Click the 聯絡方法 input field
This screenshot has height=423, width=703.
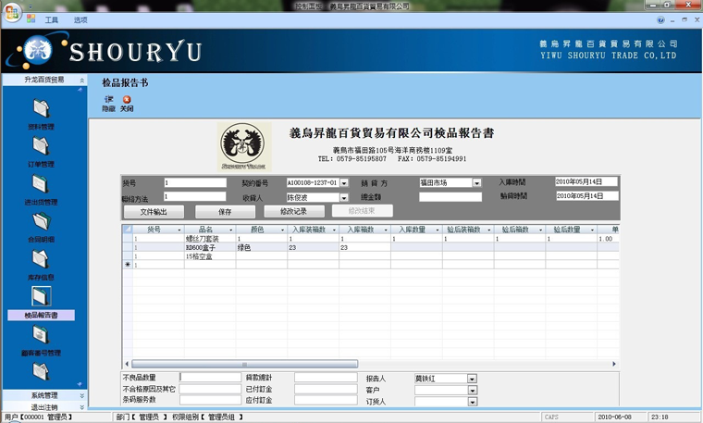[x=195, y=196]
